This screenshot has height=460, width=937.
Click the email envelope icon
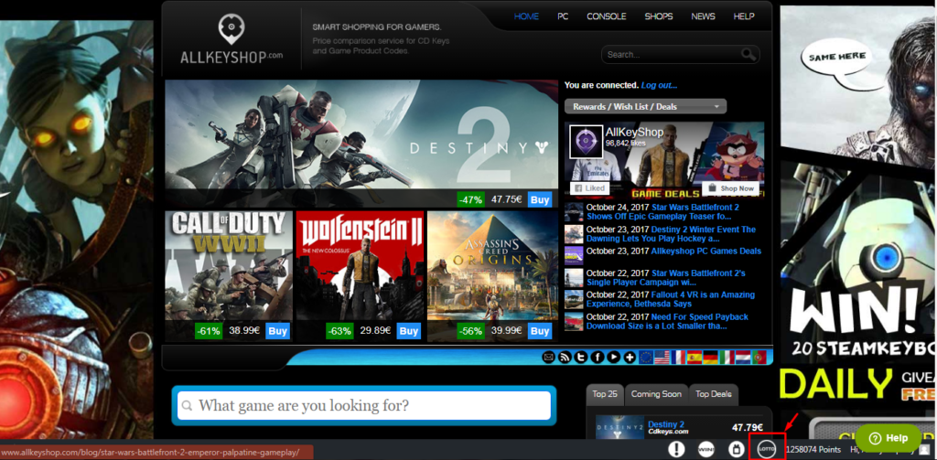pos(549,357)
